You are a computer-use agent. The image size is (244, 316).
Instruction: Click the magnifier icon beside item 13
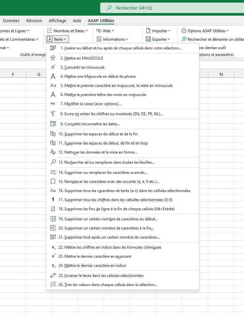(53, 162)
